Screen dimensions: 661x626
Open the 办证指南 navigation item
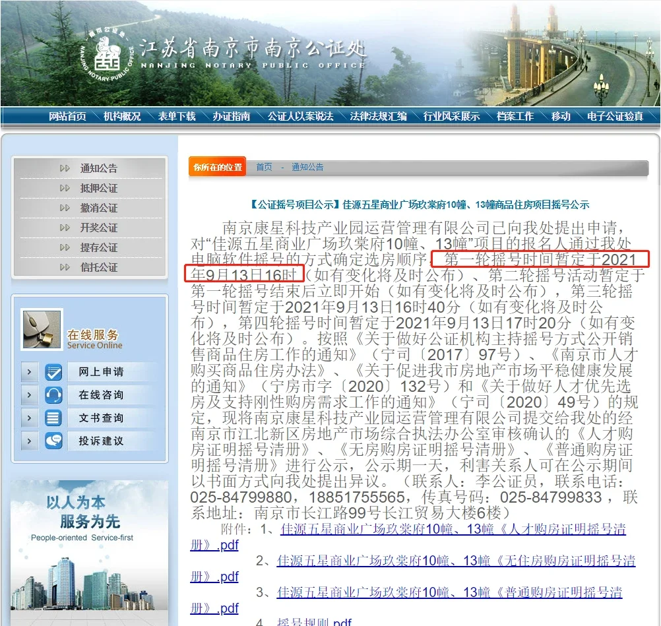(x=232, y=116)
